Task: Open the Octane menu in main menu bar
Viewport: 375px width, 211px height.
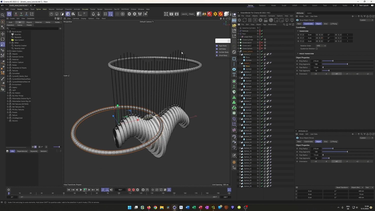Action: [x=133, y=9]
